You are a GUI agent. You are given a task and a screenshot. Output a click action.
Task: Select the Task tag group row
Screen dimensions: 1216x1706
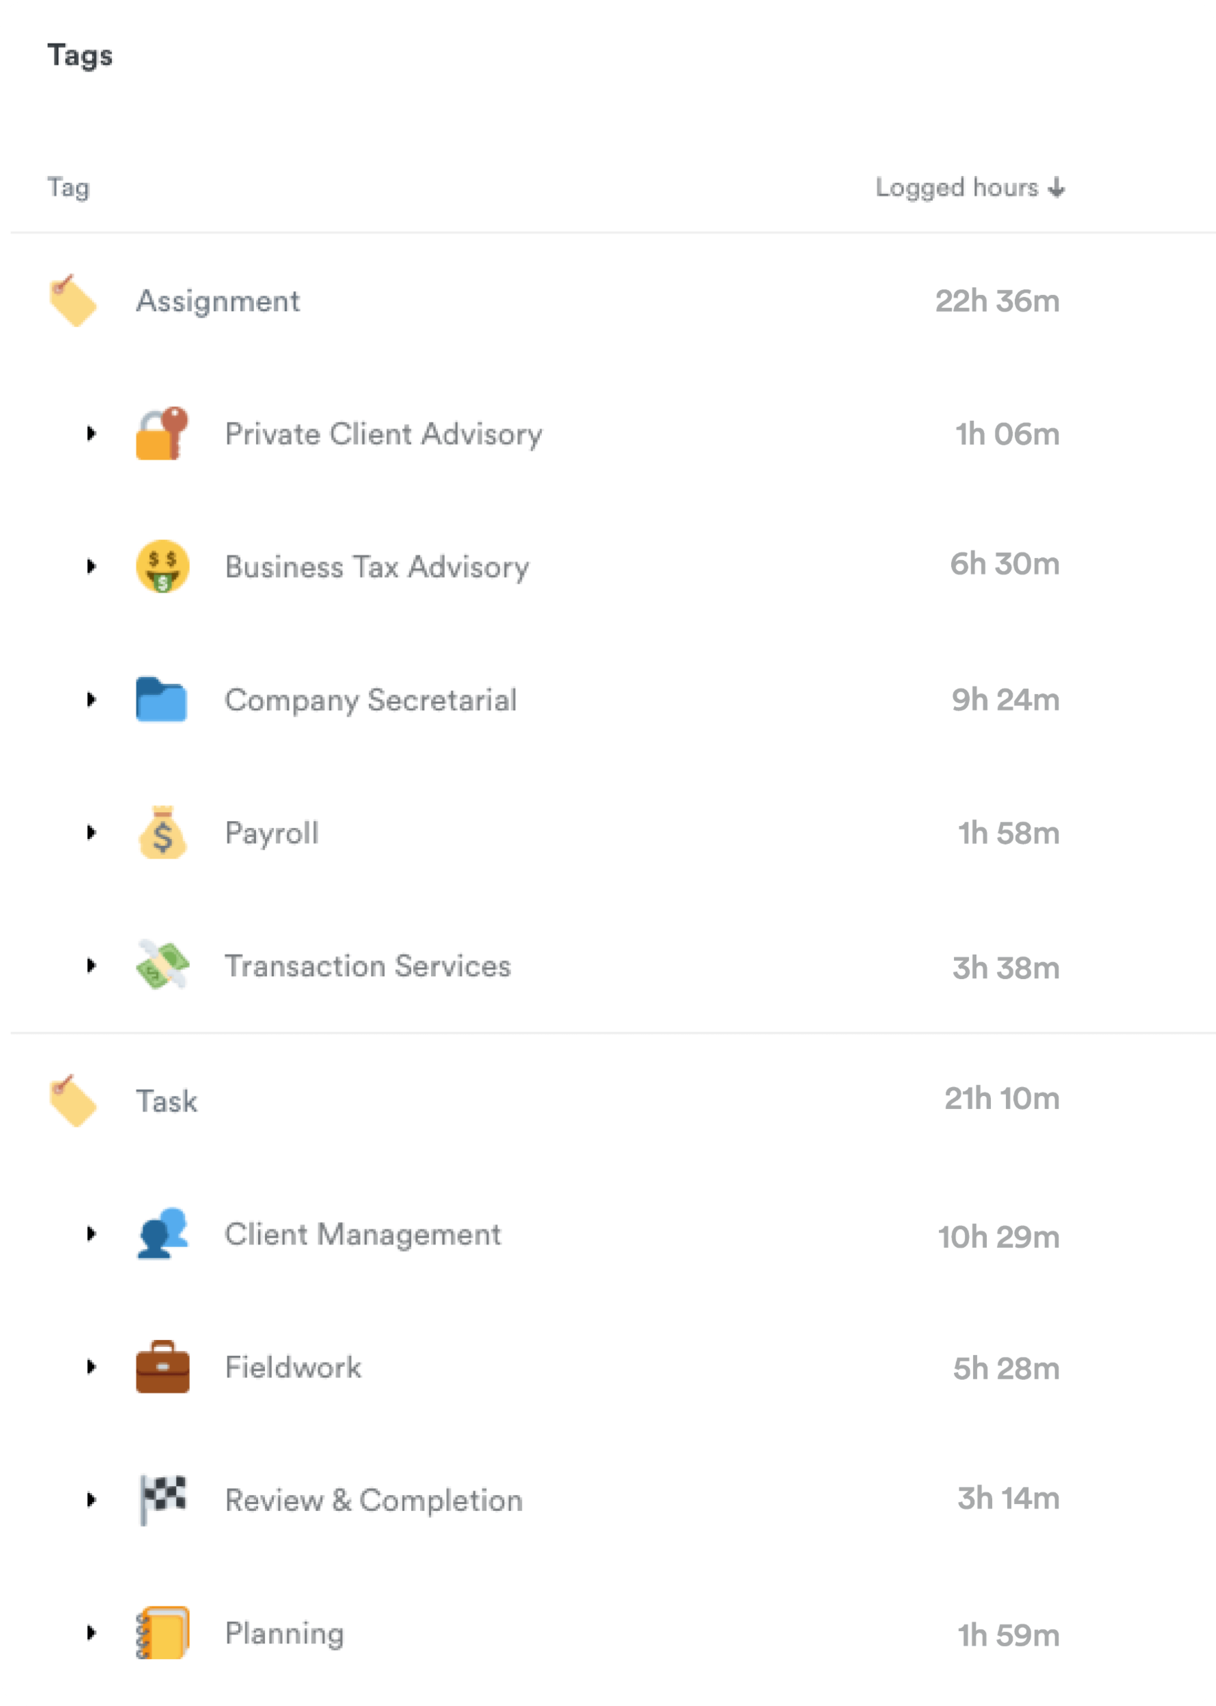(x=166, y=1101)
